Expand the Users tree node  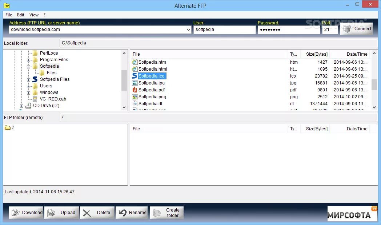click(28, 86)
